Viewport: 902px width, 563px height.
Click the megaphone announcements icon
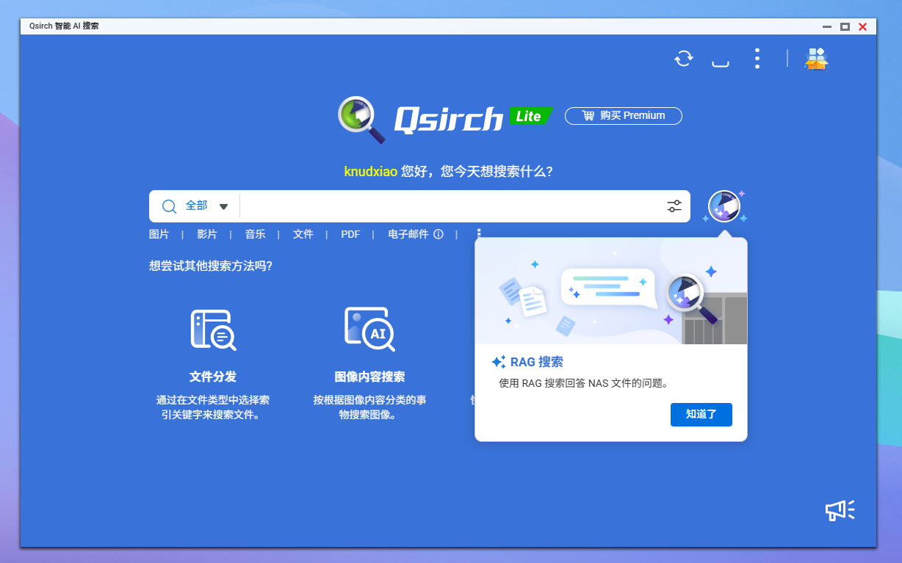coord(840,510)
